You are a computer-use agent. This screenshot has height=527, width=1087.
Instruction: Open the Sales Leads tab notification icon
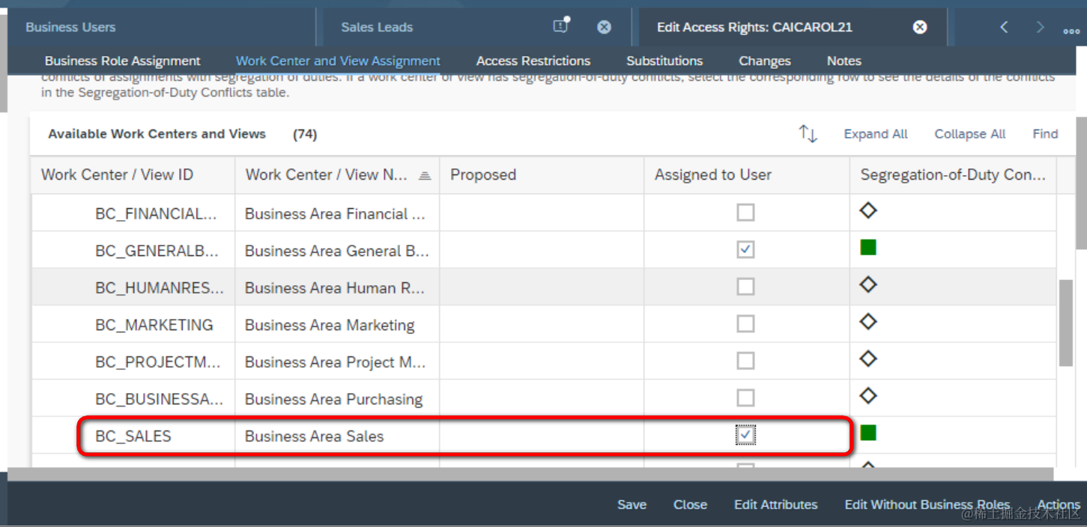point(561,26)
